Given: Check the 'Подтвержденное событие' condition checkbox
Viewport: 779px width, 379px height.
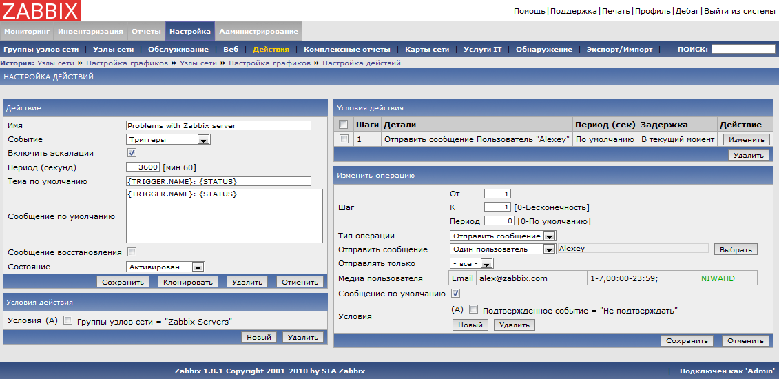Looking at the screenshot, I should [x=473, y=310].
